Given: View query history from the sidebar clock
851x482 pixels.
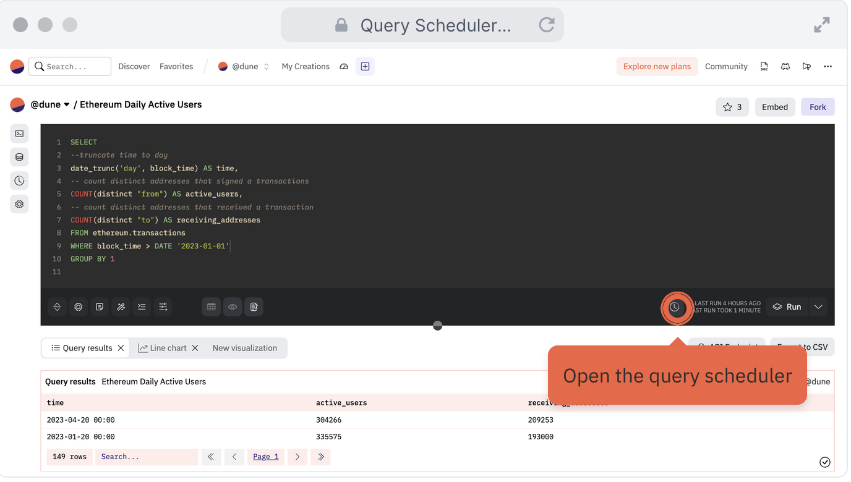Looking at the screenshot, I should tap(19, 180).
